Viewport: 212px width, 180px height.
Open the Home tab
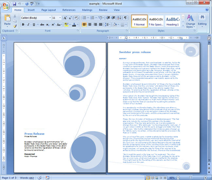pos(18,10)
